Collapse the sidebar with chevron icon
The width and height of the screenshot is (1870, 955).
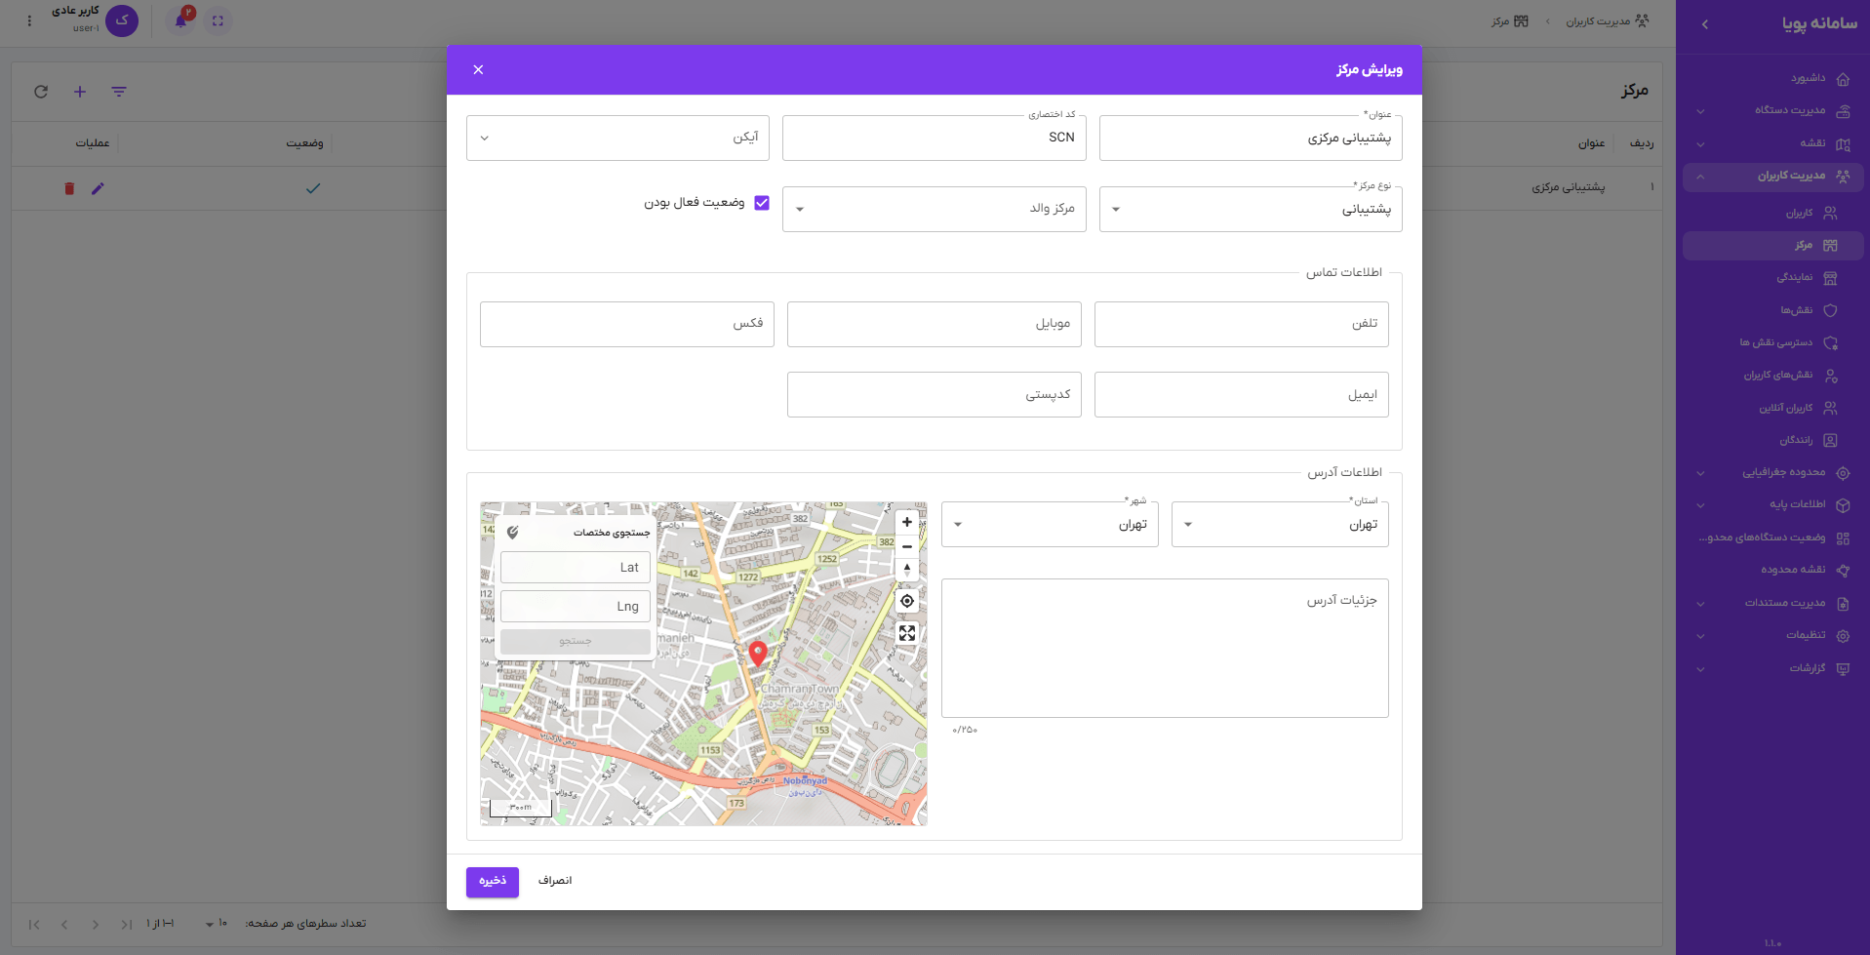[1704, 24]
